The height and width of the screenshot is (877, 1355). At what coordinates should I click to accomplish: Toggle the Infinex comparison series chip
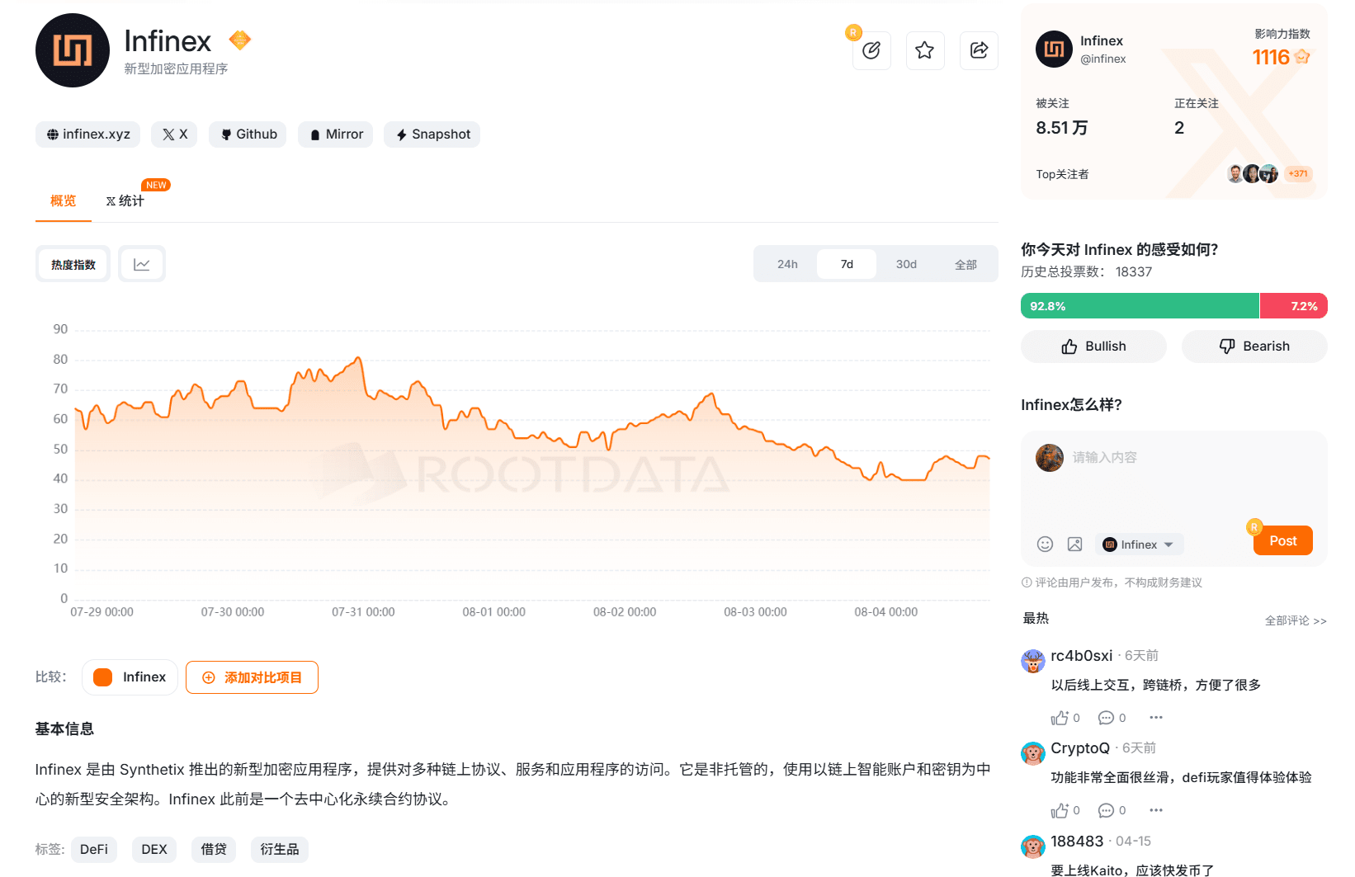130,677
